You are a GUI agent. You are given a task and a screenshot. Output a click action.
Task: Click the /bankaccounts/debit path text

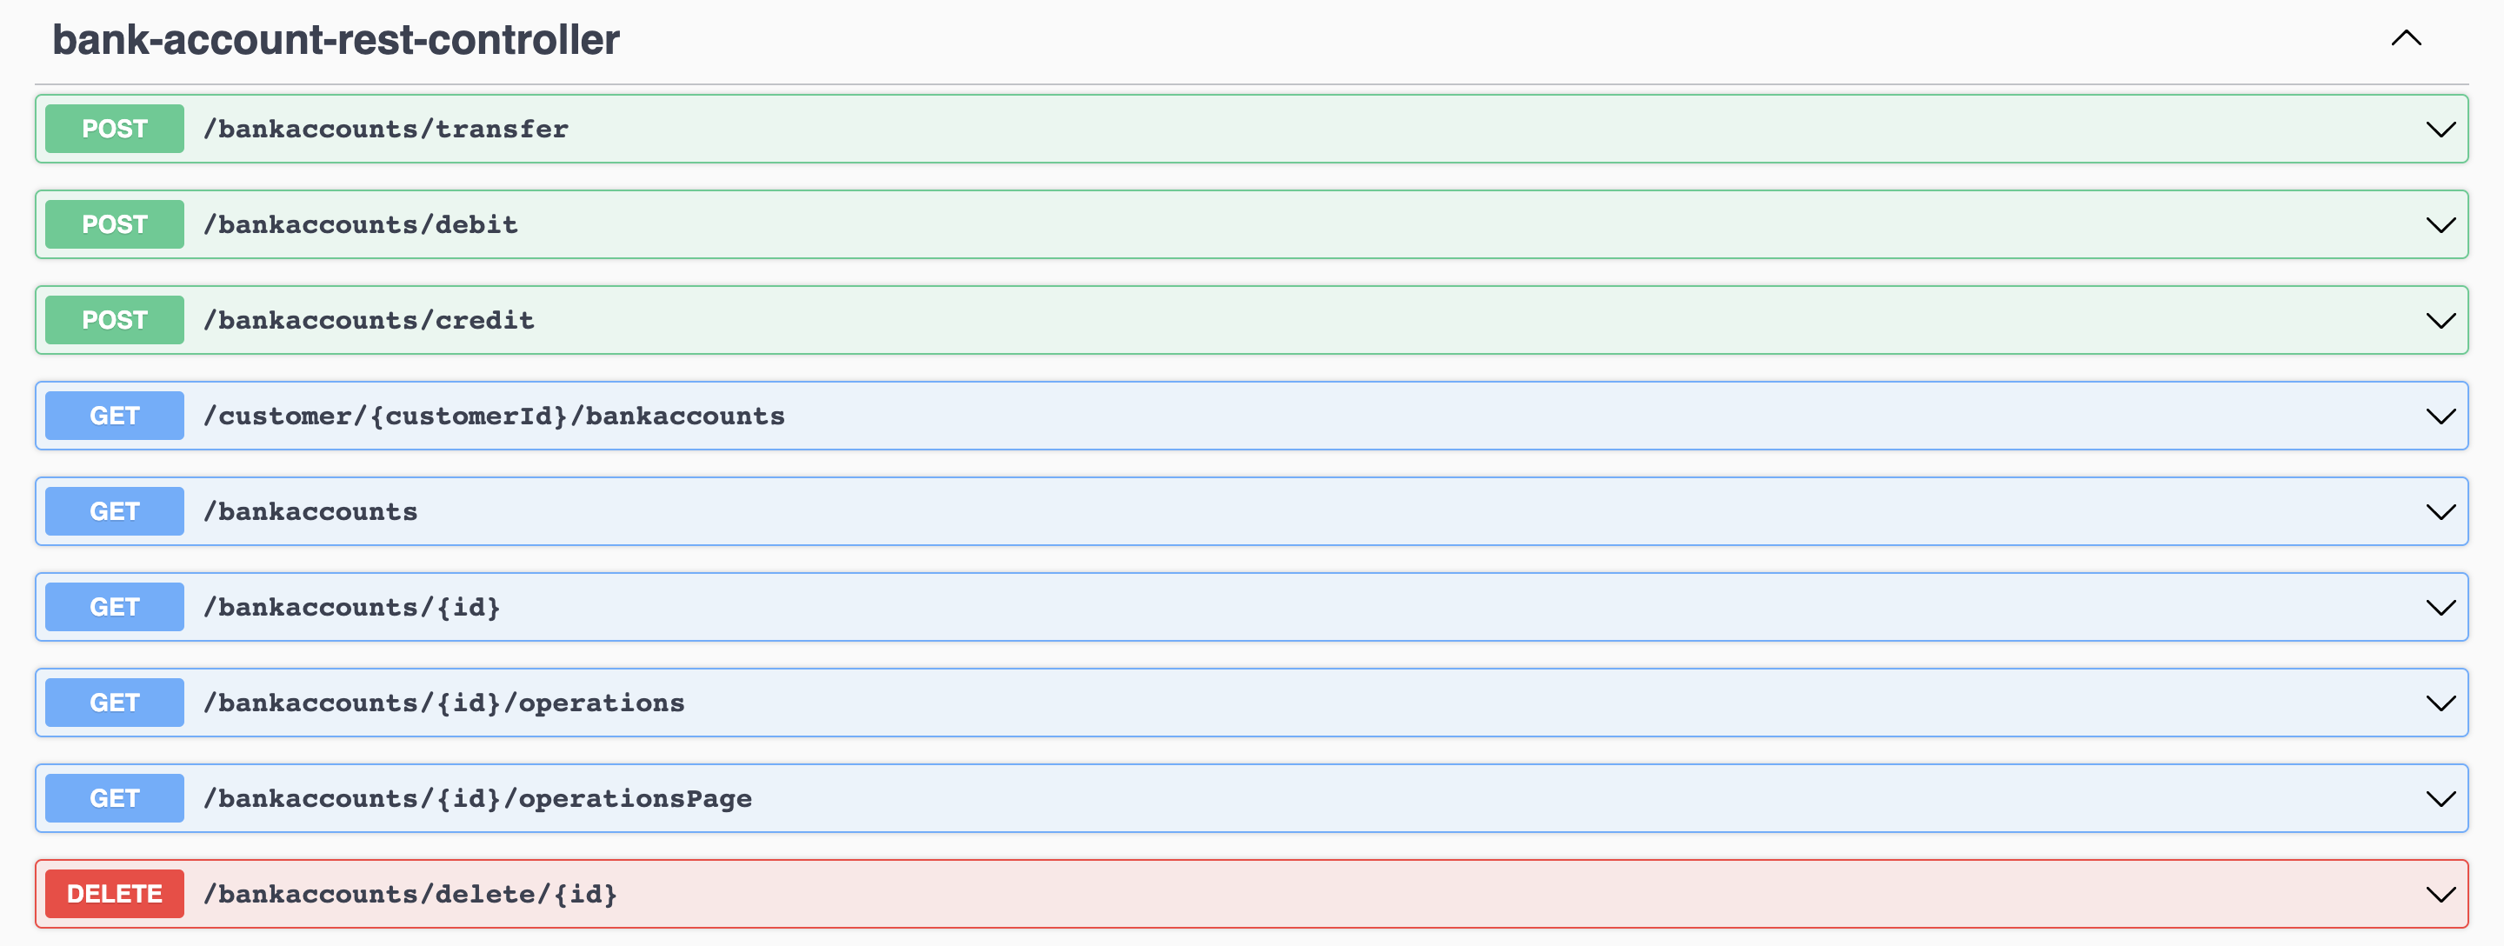[x=360, y=223]
